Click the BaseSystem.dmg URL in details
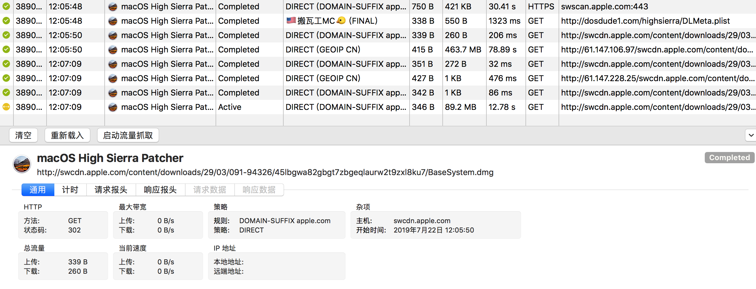 265,172
